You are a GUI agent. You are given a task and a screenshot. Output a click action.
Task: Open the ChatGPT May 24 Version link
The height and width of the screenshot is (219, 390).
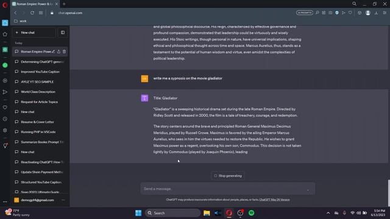274,200
